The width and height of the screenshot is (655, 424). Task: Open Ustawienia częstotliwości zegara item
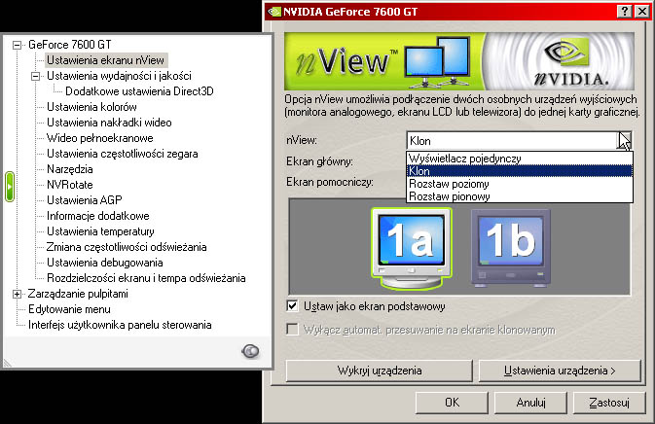click(122, 154)
